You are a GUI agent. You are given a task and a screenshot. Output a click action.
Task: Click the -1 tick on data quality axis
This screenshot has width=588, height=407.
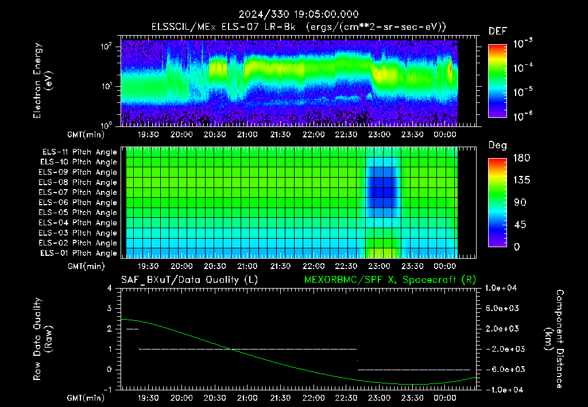(x=107, y=390)
